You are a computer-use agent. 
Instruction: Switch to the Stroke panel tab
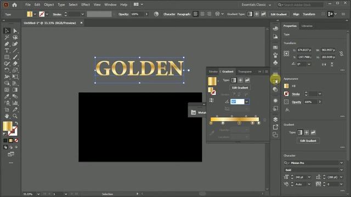click(x=213, y=72)
